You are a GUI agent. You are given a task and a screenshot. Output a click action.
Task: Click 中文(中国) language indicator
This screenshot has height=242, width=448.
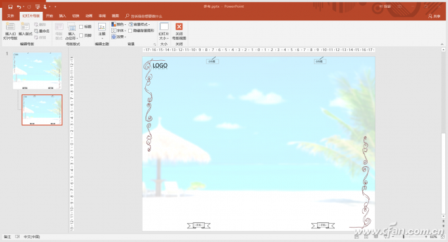tap(31, 237)
